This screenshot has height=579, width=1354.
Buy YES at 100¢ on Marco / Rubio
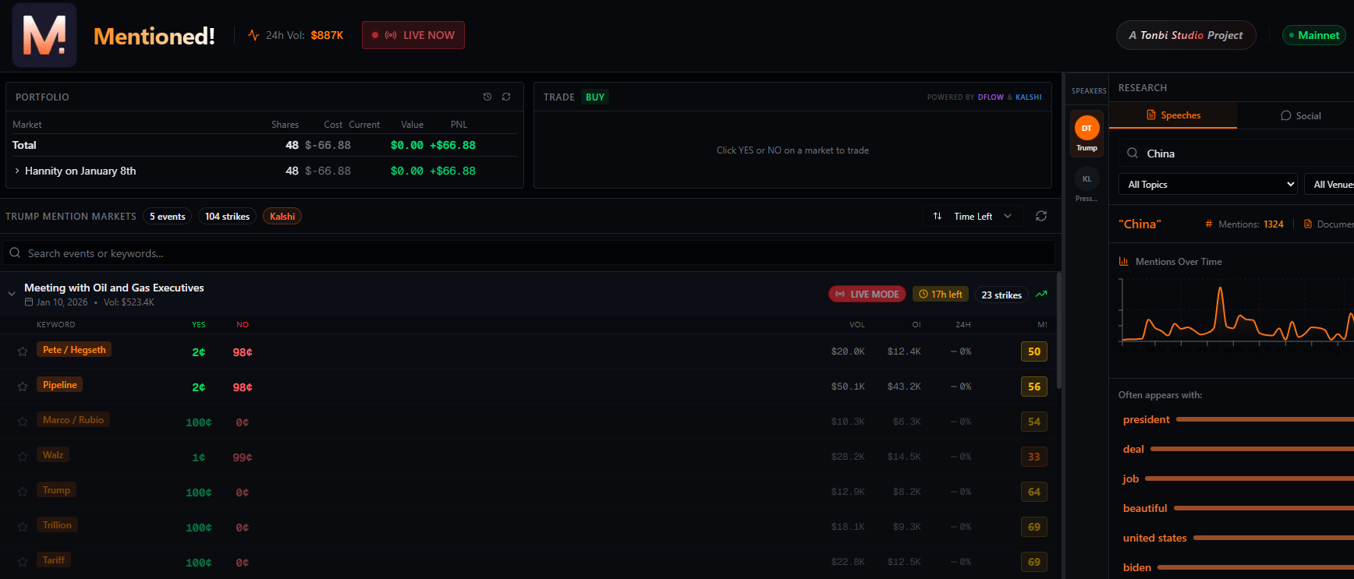point(199,422)
